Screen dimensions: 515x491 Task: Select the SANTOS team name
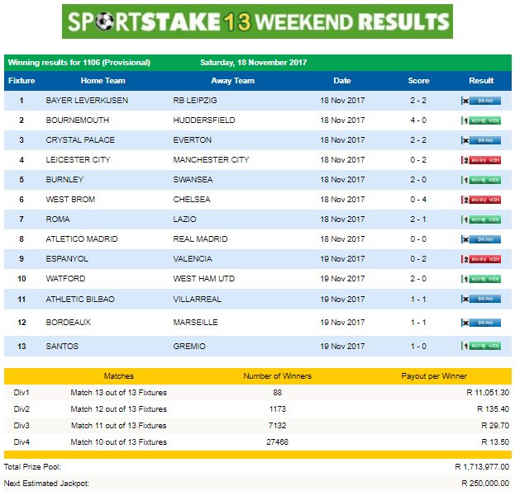click(62, 346)
